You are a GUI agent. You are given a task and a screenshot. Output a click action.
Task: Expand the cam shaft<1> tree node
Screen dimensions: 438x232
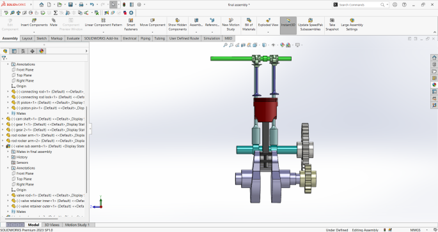[3, 119]
